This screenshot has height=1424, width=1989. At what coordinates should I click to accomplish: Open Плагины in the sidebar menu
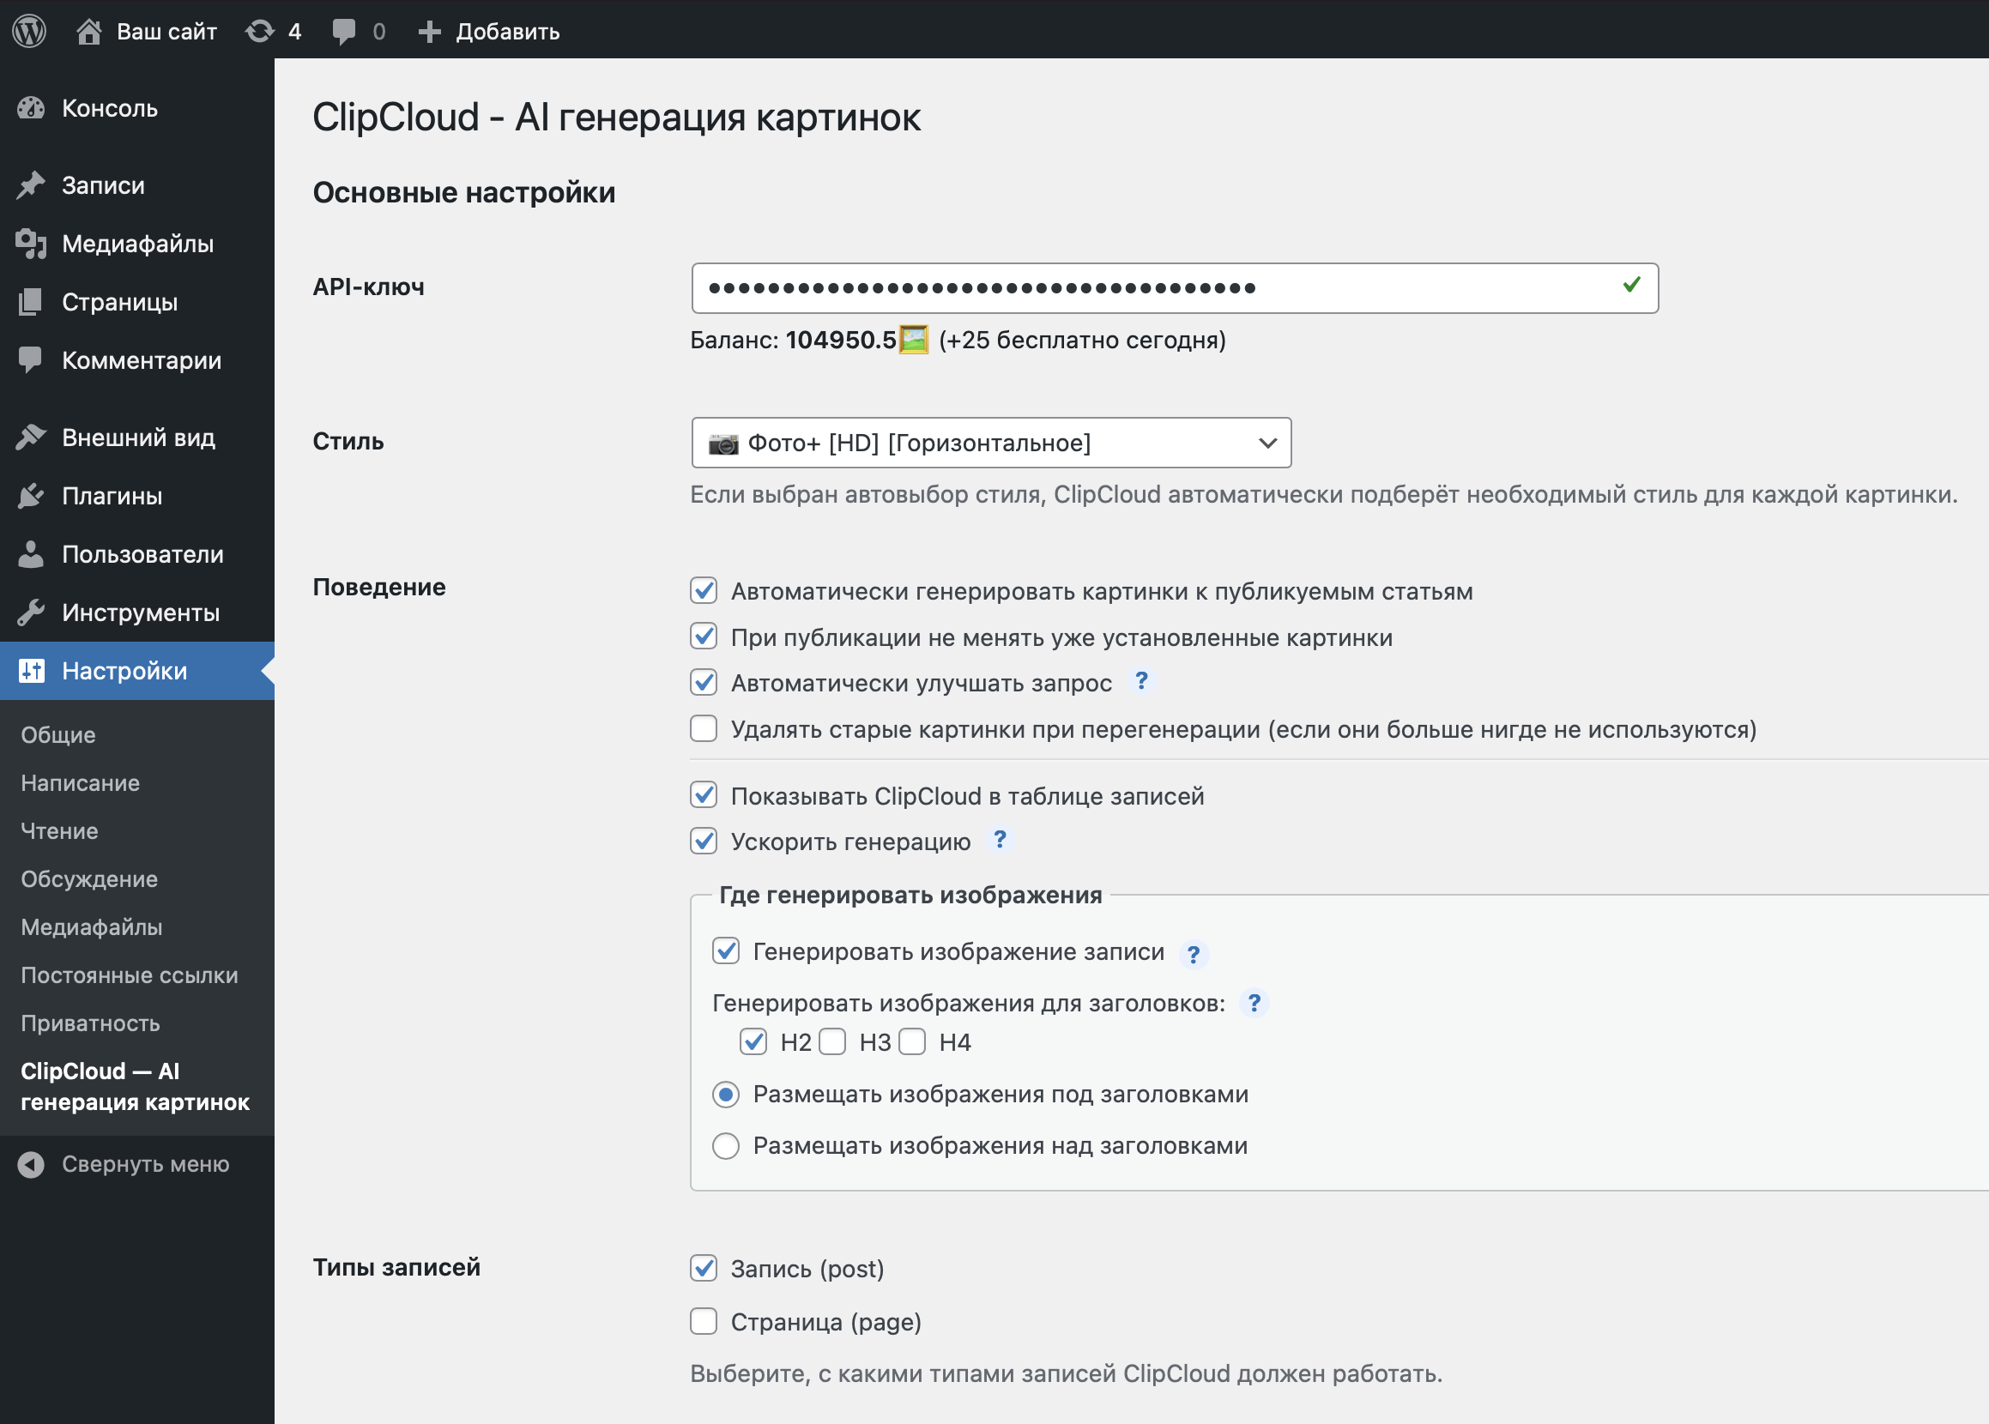point(112,497)
